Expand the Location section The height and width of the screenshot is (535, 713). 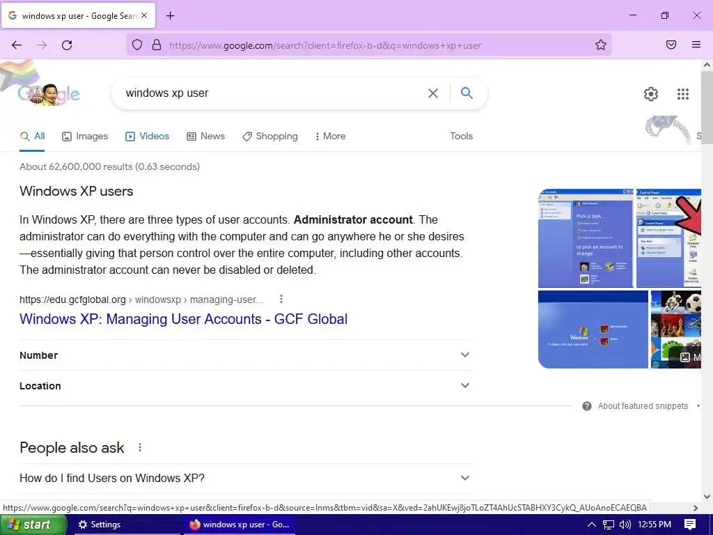[x=246, y=386]
